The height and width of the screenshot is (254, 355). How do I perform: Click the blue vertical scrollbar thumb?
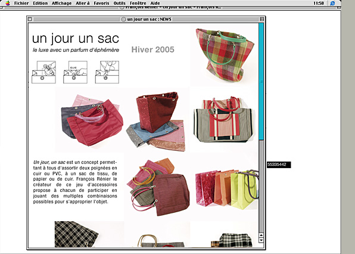(261, 82)
